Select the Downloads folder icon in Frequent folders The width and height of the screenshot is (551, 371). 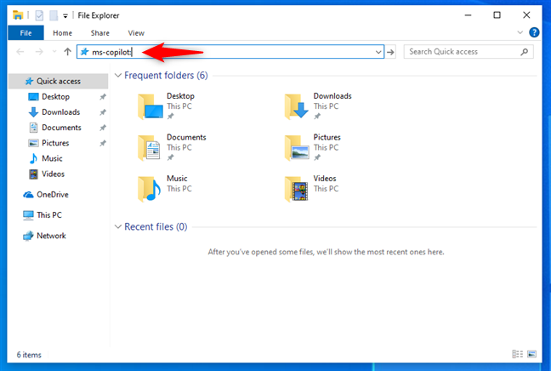click(297, 106)
